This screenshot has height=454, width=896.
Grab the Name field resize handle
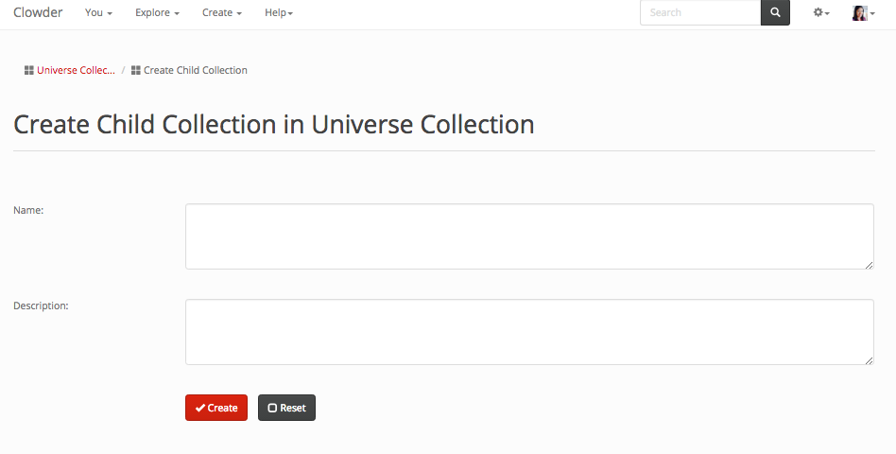(x=869, y=265)
